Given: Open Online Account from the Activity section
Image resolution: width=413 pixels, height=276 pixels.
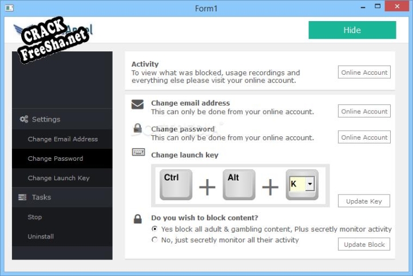Looking at the screenshot, I should pos(364,72).
